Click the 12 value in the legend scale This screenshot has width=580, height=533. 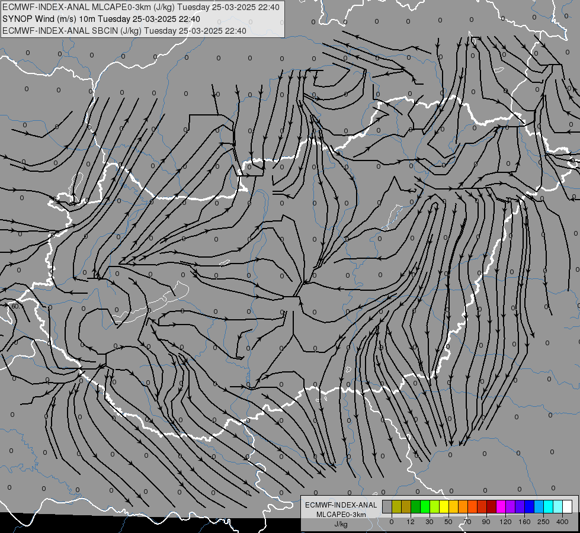click(411, 522)
